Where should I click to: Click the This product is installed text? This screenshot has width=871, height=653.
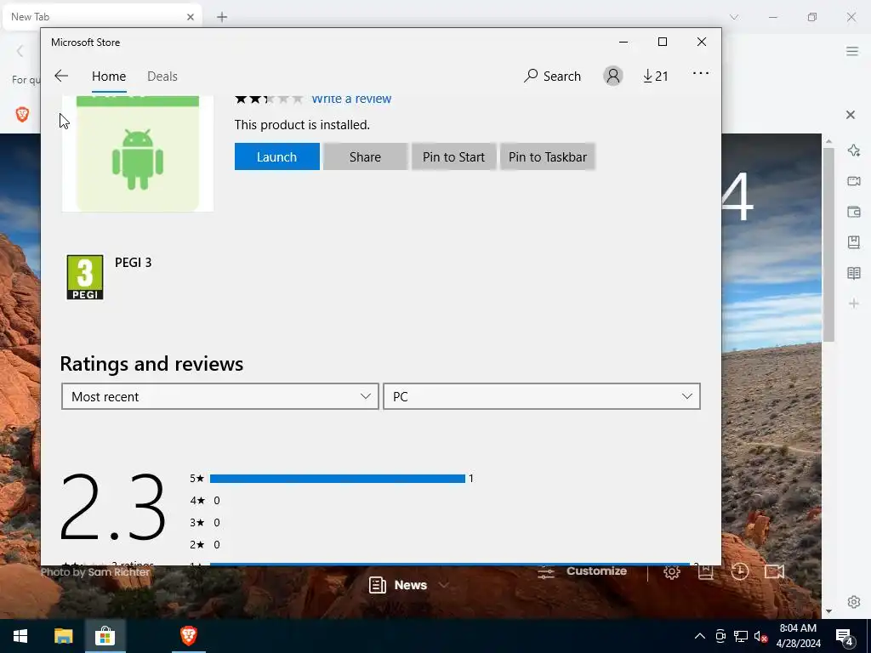tap(302, 125)
